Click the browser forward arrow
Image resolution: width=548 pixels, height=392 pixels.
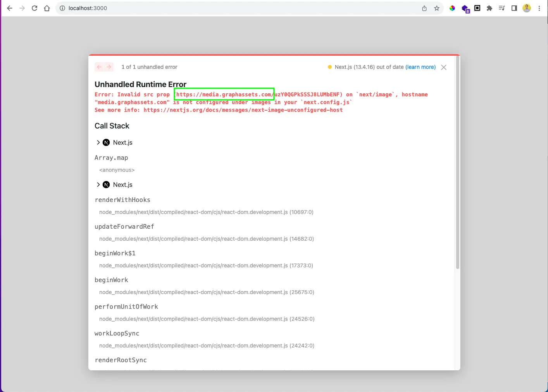point(22,8)
